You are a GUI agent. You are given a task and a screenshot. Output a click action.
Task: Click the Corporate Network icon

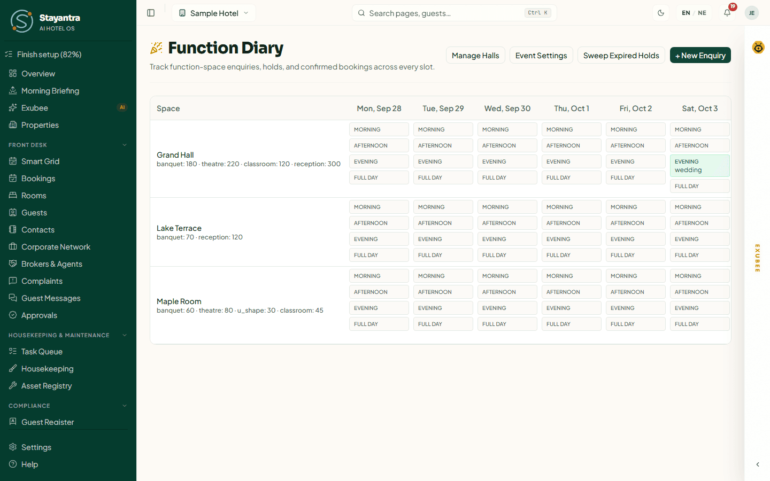click(x=13, y=247)
